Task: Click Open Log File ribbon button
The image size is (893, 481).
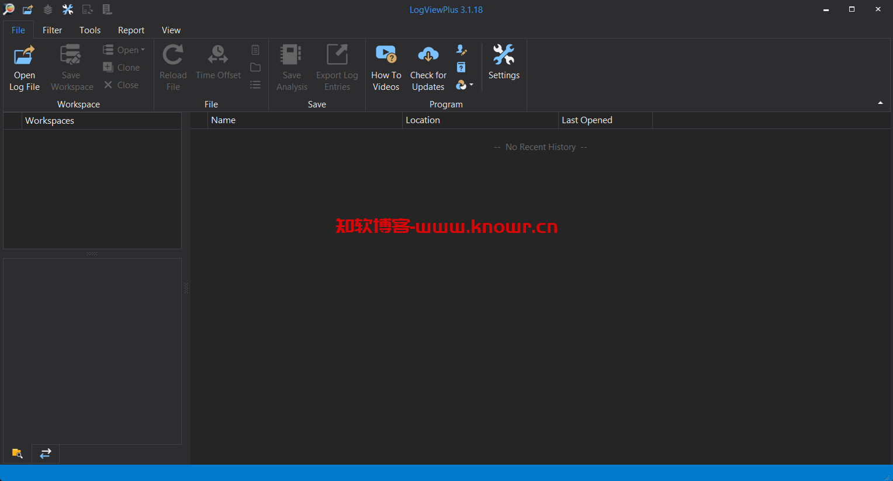Action: pyautogui.click(x=25, y=68)
